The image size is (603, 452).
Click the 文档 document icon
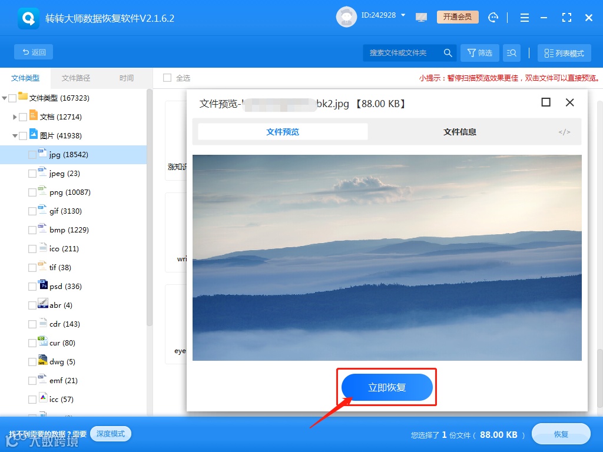click(x=34, y=115)
